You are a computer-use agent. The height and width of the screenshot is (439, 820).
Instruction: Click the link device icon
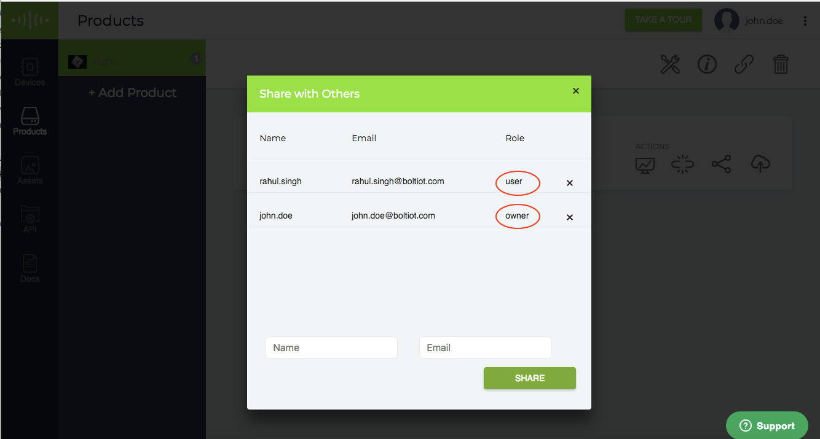click(x=744, y=63)
